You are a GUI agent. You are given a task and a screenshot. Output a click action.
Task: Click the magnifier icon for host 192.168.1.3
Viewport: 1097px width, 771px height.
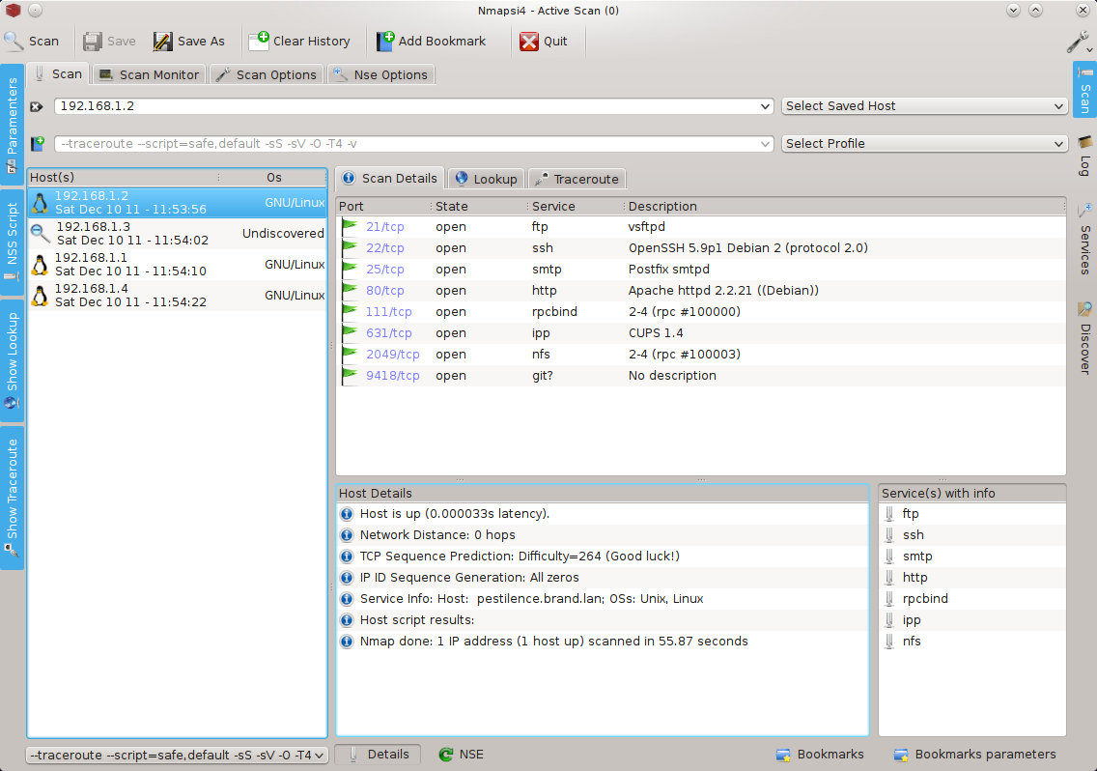click(41, 233)
